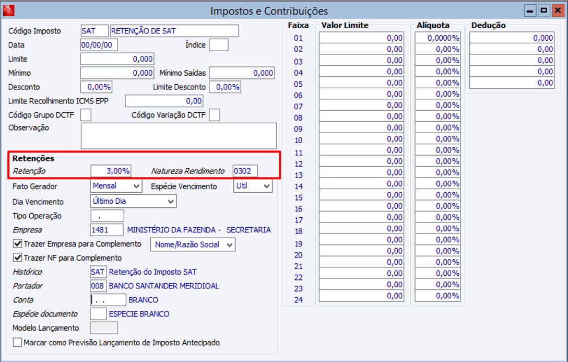Click the Valor Limite cell for faixa 05
This screenshot has height=362, width=568.
[361, 83]
